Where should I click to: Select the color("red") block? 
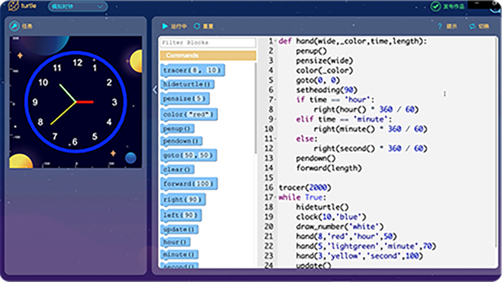click(189, 114)
